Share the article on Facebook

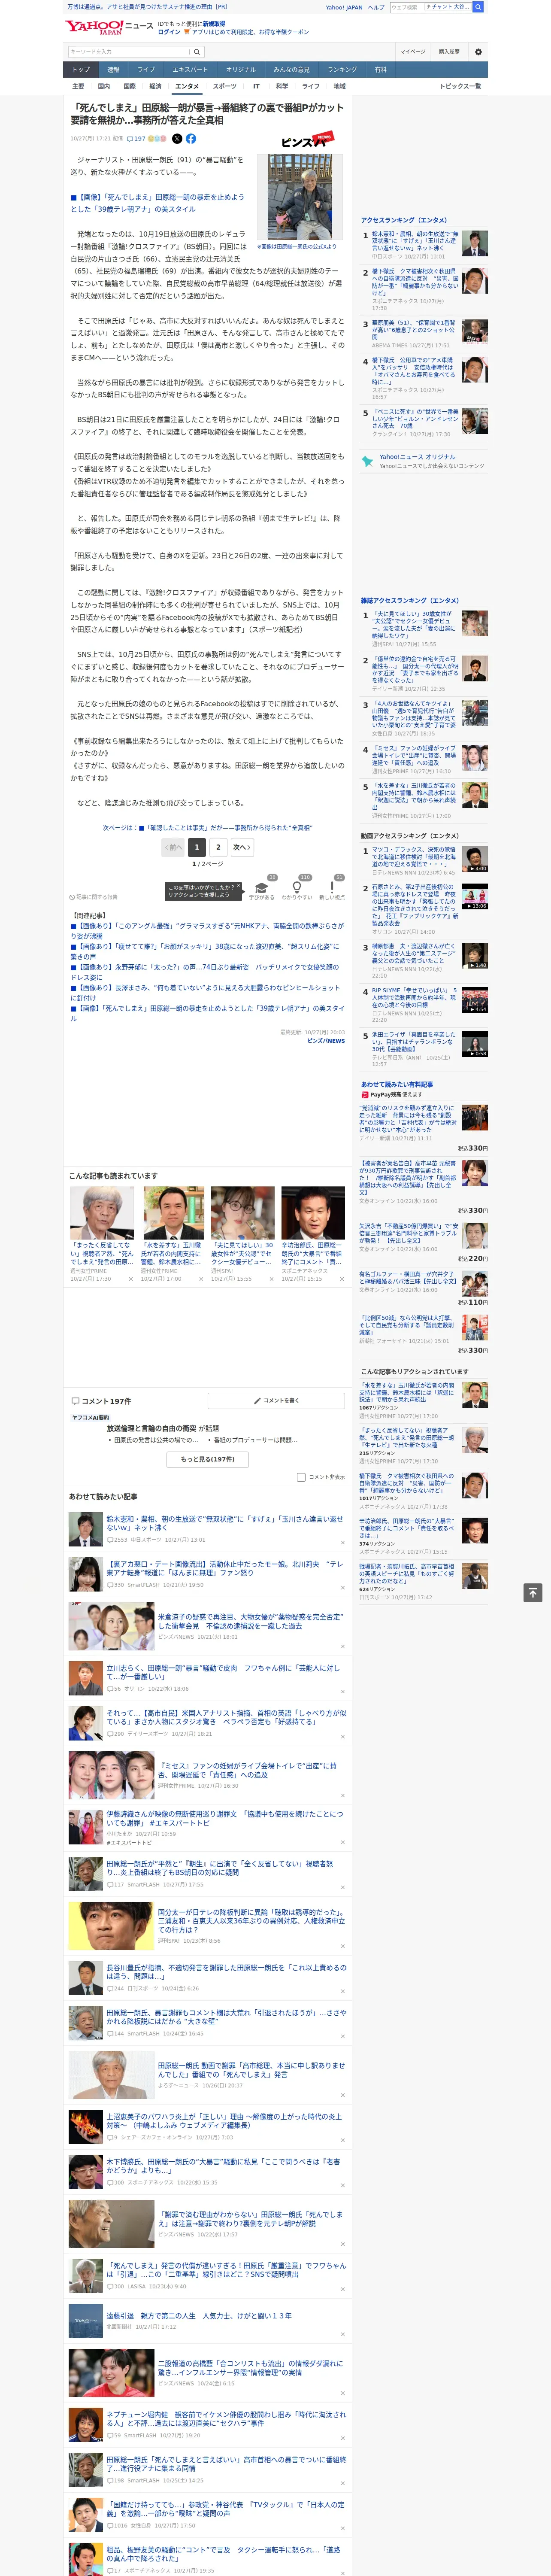(x=191, y=139)
